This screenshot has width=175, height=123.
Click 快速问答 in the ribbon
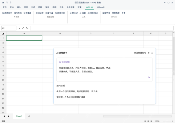point(40,13)
